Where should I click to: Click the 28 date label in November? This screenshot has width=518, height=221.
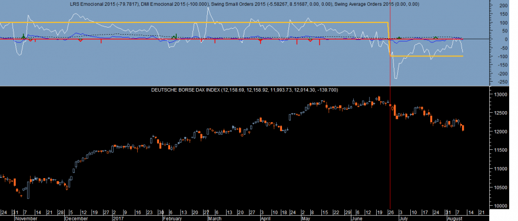[x=60, y=212]
